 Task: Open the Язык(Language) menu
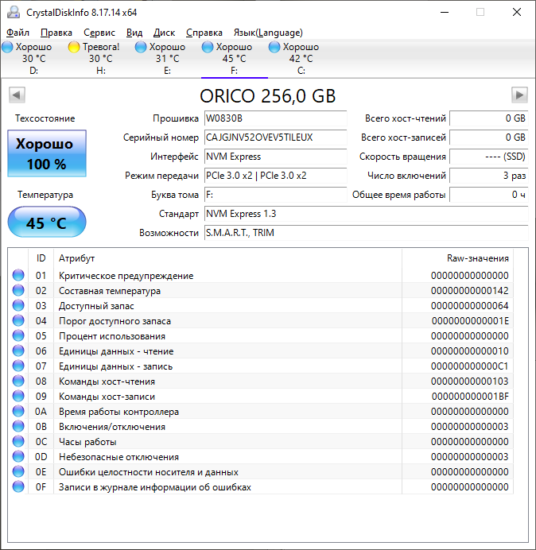click(x=268, y=33)
